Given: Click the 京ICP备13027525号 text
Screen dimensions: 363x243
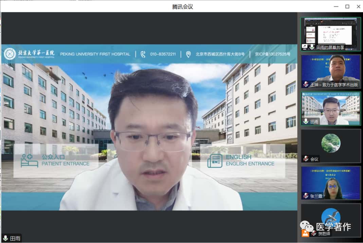Looking at the screenshot, I should coord(272,54).
